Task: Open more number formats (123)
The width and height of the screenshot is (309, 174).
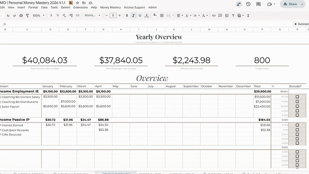Action: [78, 15]
